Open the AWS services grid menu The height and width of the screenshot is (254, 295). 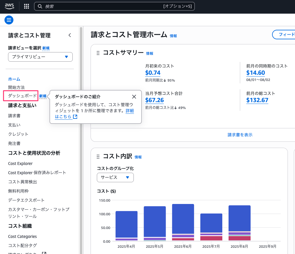(27, 6)
